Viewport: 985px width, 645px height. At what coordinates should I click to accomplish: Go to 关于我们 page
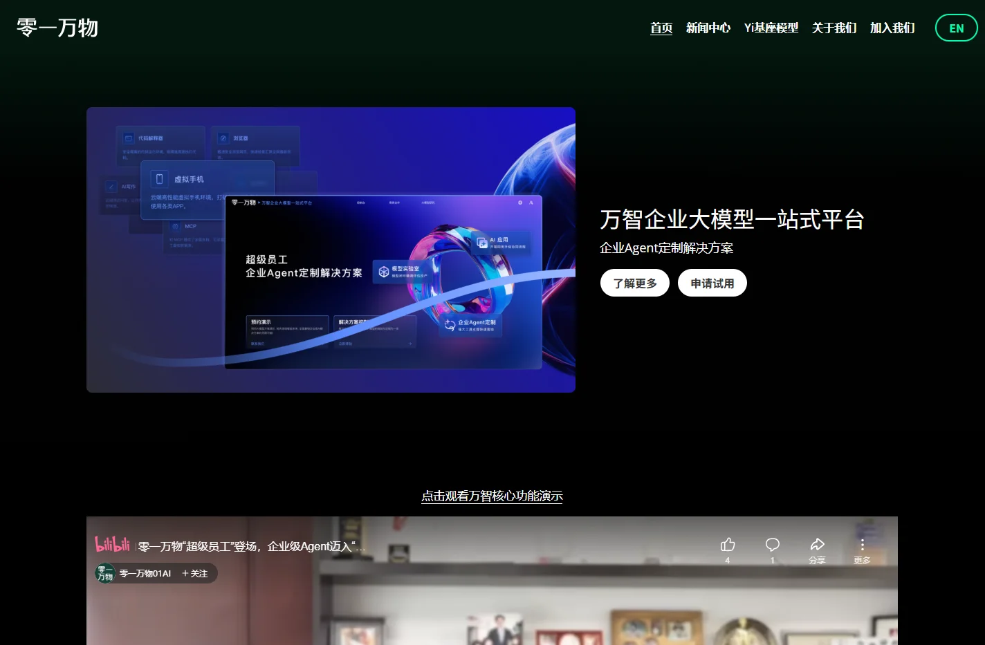pyautogui.click(x=834, y=28)
